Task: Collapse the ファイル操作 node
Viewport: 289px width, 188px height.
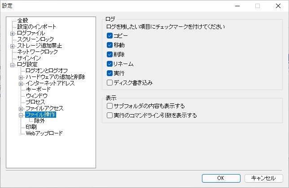Action: [21, 115]
